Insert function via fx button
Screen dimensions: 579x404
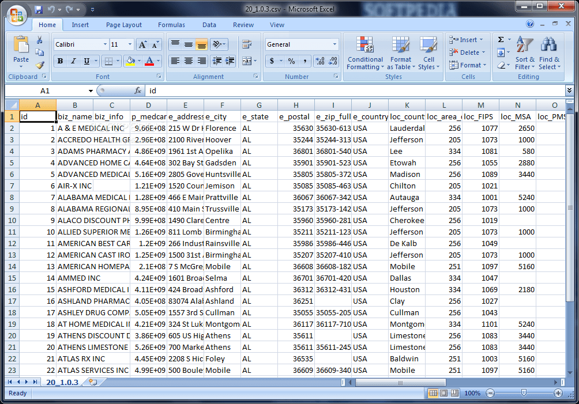coord(138,90)
